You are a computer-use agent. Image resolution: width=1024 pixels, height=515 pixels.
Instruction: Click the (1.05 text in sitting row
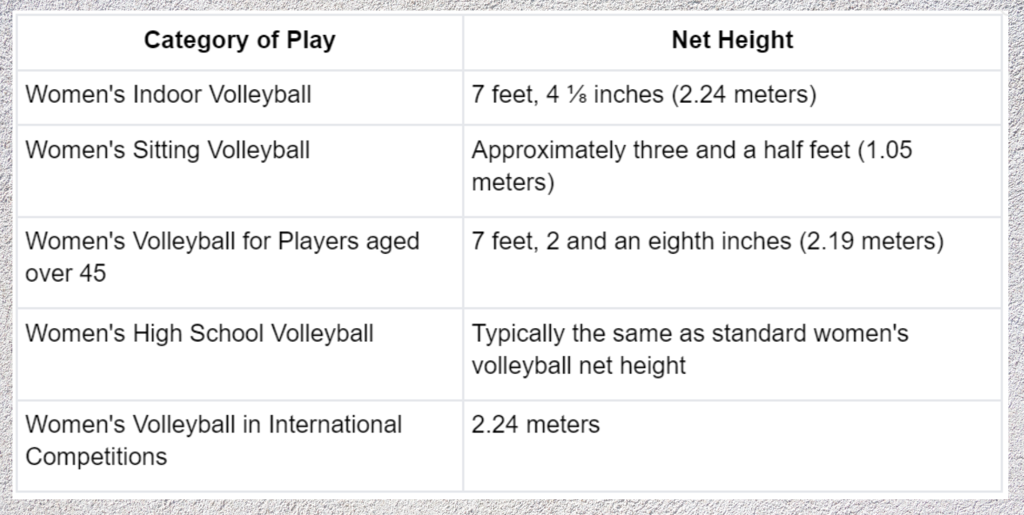click(x=885, y=151)
